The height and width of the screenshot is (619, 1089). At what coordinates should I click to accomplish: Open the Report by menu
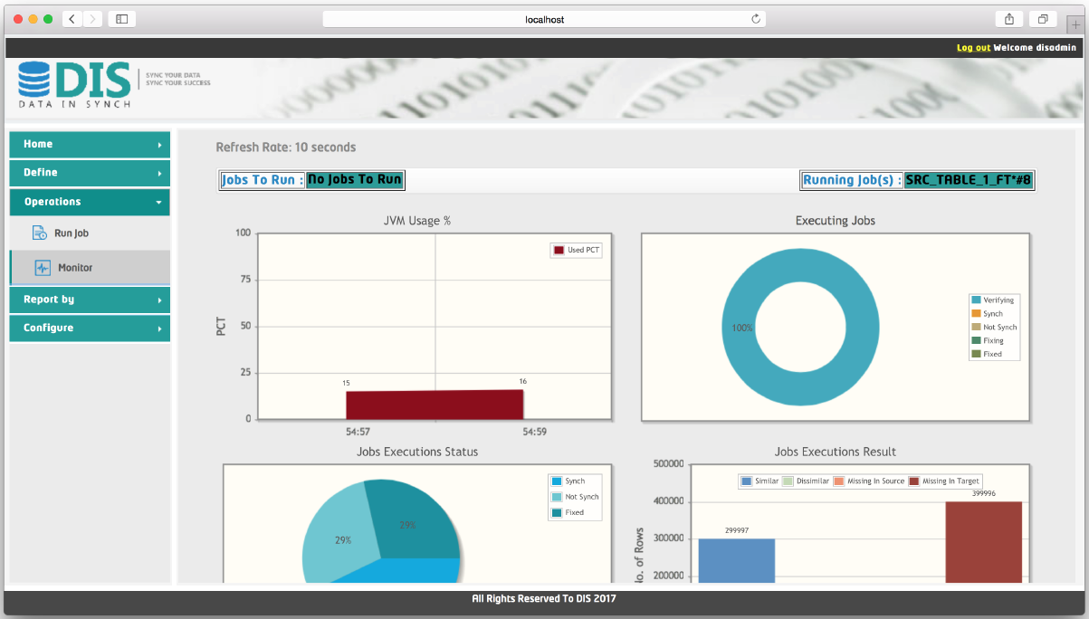[x=90, y=300]
